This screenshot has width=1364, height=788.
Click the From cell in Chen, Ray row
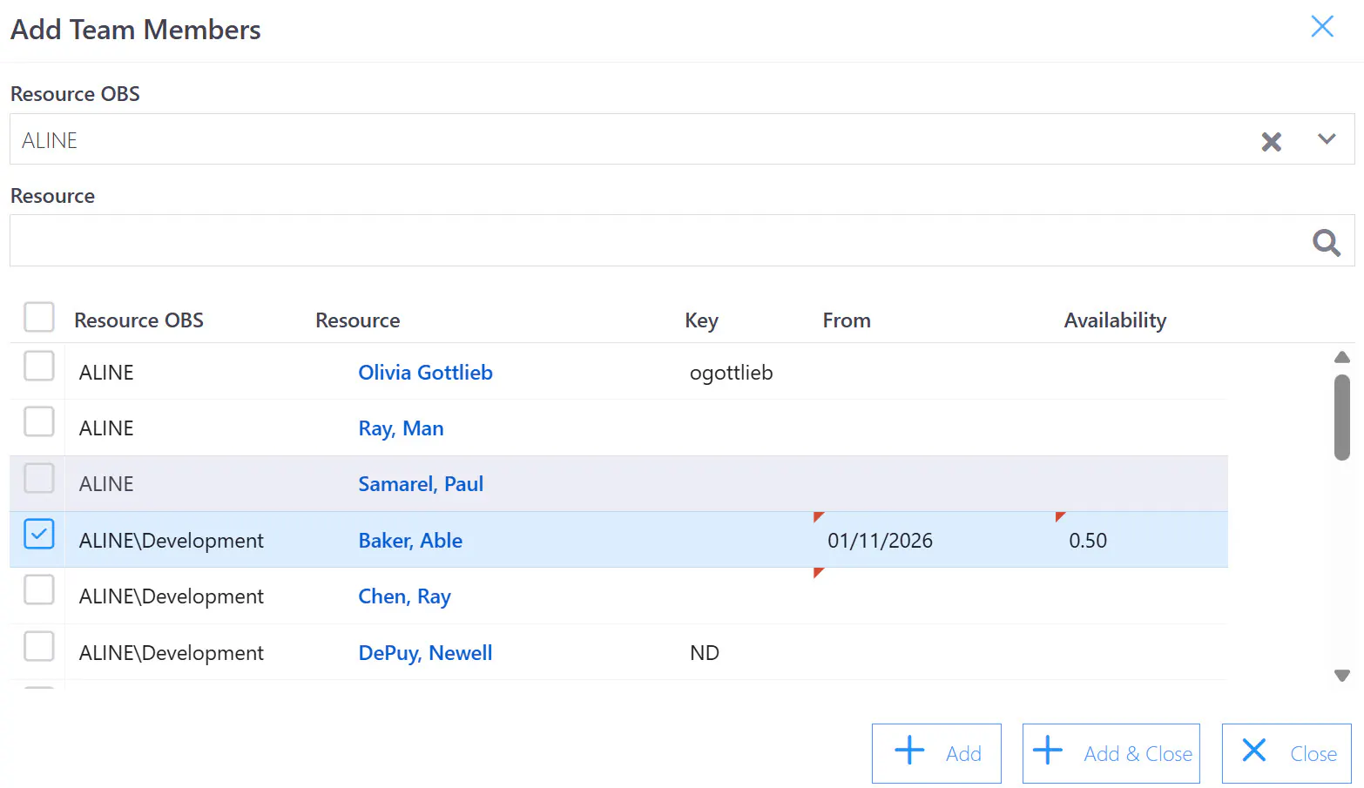click(x=934, y=596)
